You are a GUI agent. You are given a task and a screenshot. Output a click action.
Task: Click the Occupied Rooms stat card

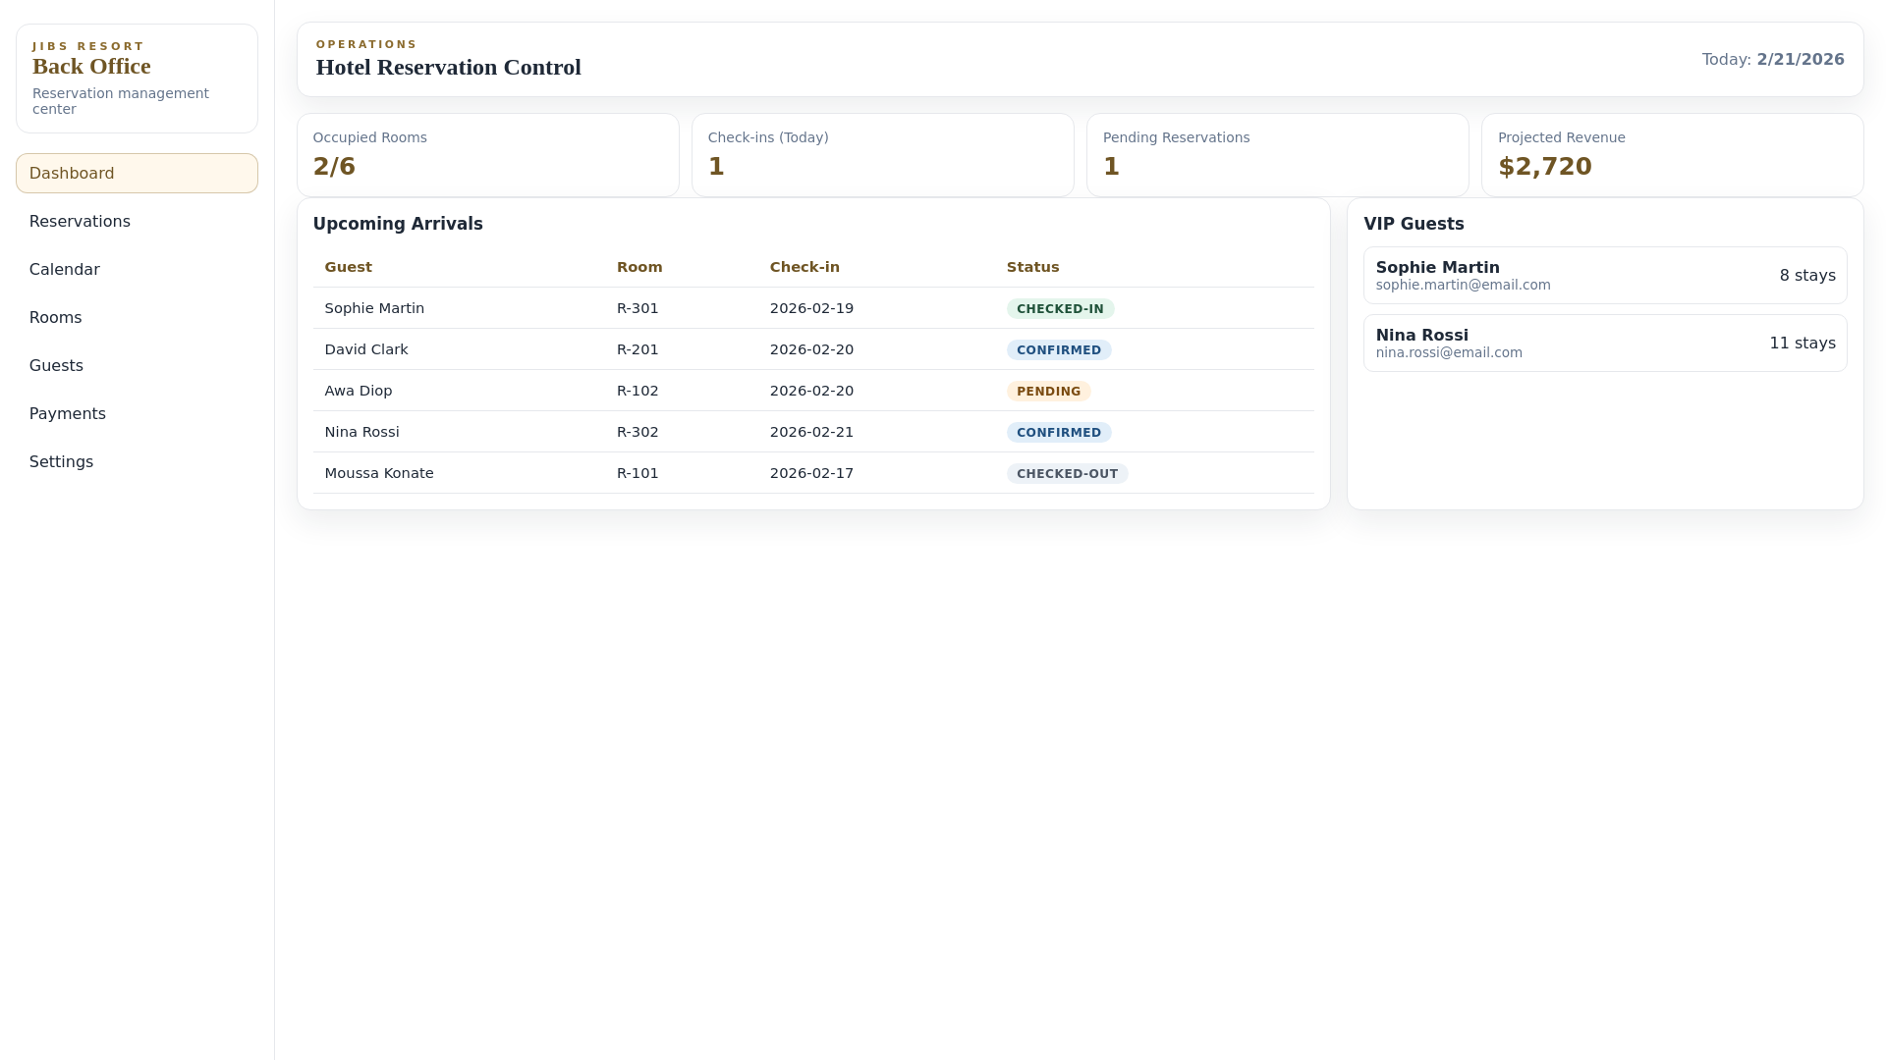pos(488,155)
